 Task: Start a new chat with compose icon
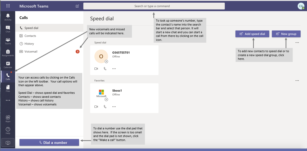click(x=77, y=6)
